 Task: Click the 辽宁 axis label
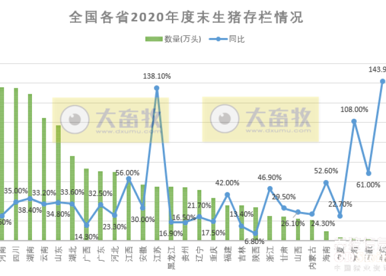(200, 254)
